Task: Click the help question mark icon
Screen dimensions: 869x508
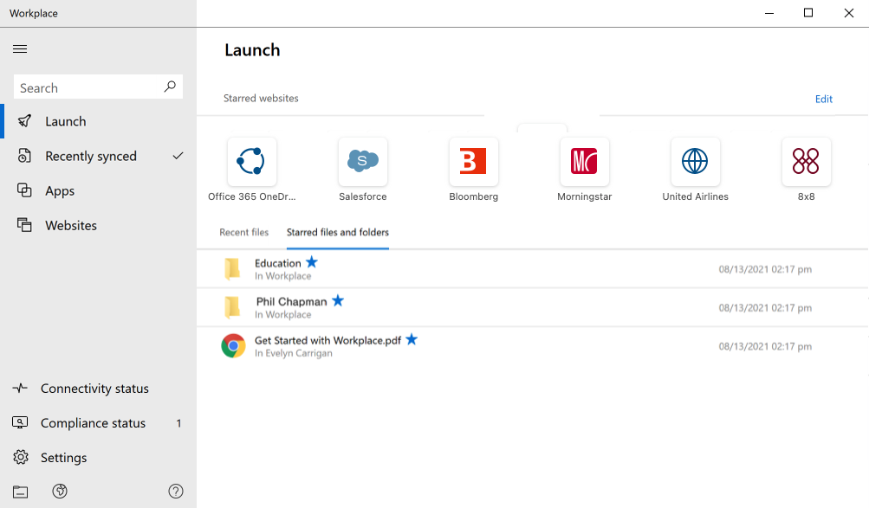Action: pyautogui.click(x=176, y=491)
